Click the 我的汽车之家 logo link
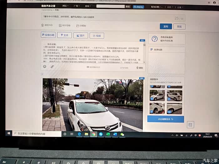Image resolution: width=219 pixels, height=164 pixels. coord(48,6)
